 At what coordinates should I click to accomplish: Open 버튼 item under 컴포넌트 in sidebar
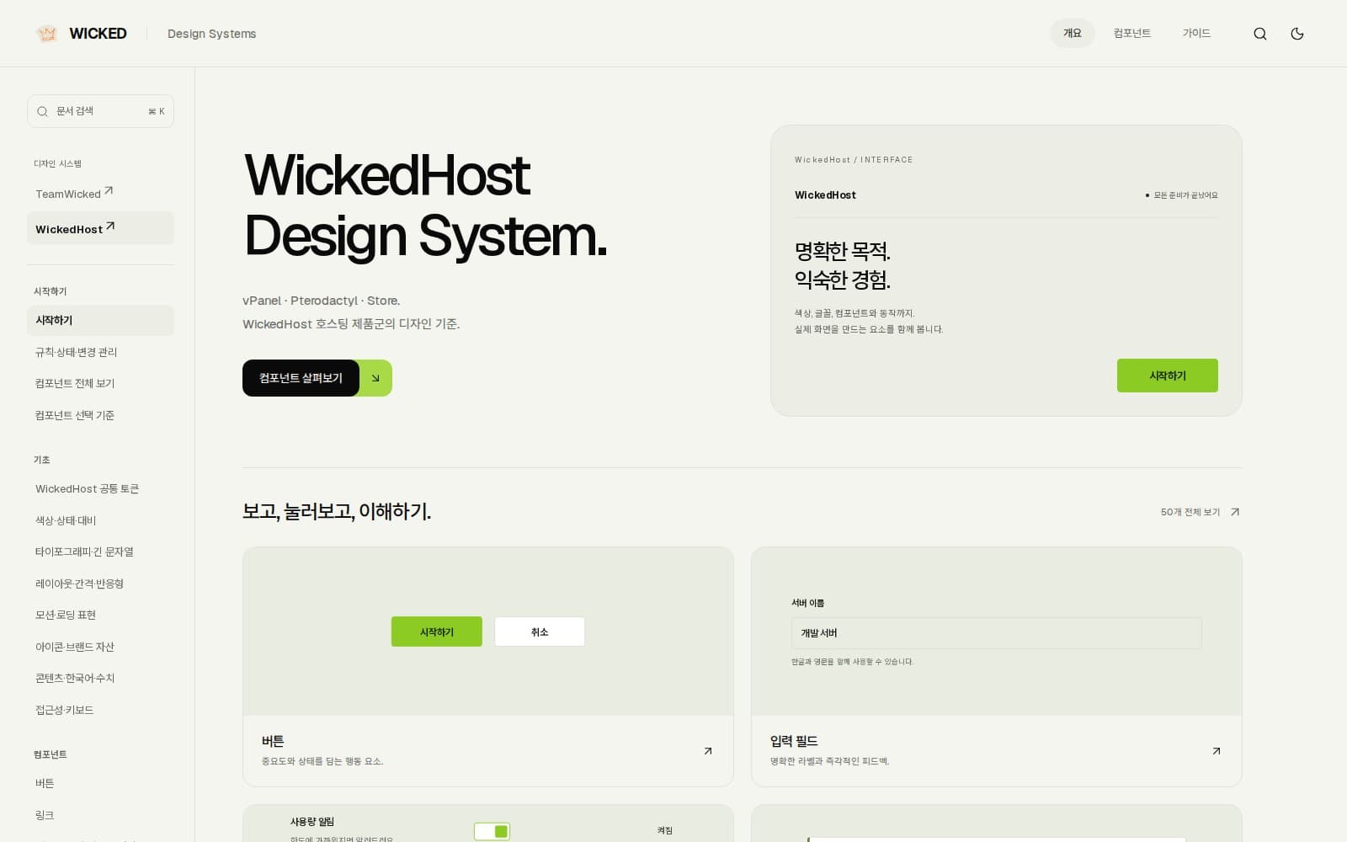click(x=100, y=784)
